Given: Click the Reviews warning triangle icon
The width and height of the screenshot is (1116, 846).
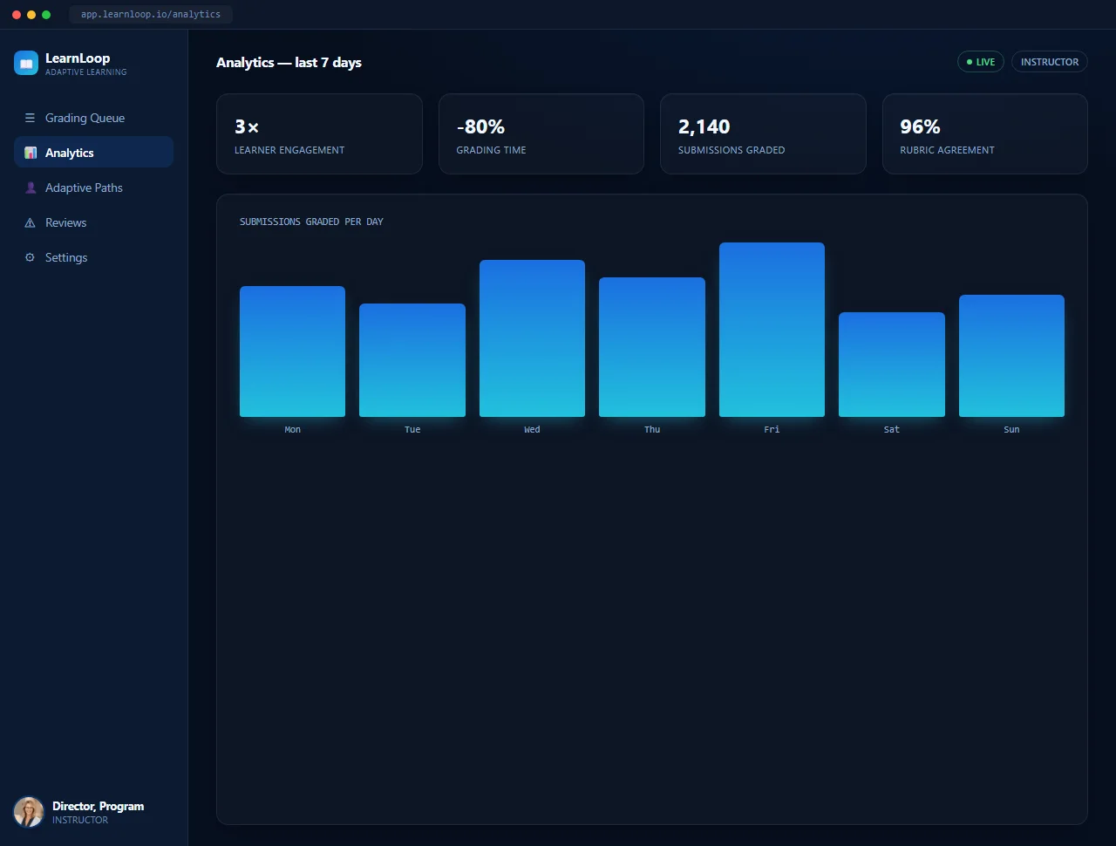Looking at the screenshot, I should pyautogui.click(x=30, y=222).
